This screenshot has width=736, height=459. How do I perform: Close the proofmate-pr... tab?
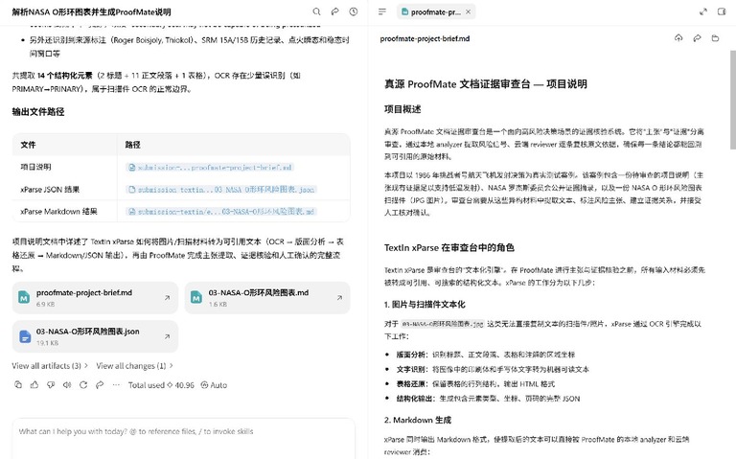tap(468, 12)
